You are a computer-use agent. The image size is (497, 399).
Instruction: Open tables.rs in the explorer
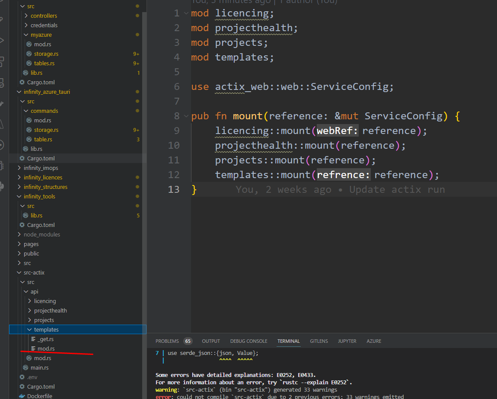[45, 63]
